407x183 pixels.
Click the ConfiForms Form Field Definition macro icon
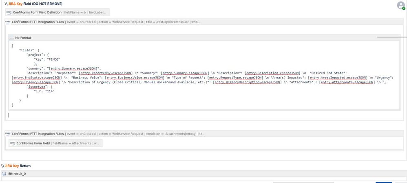coord(9,12)
